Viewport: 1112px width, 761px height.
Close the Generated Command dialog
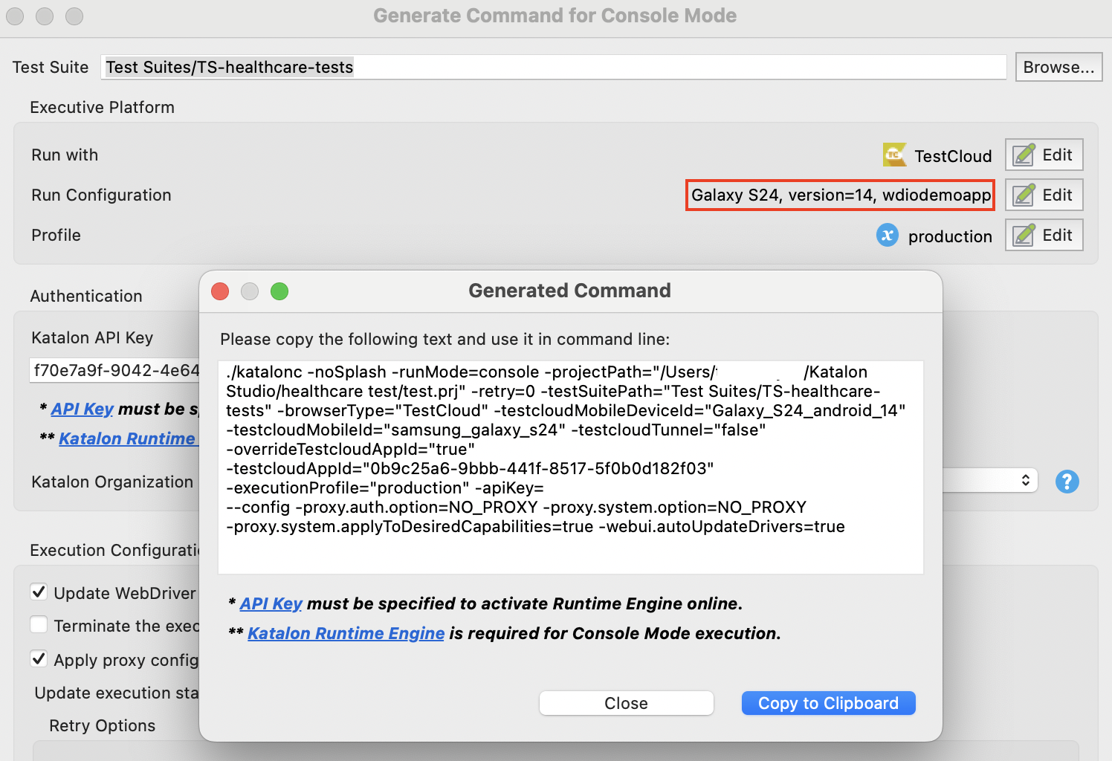point(626,703)
